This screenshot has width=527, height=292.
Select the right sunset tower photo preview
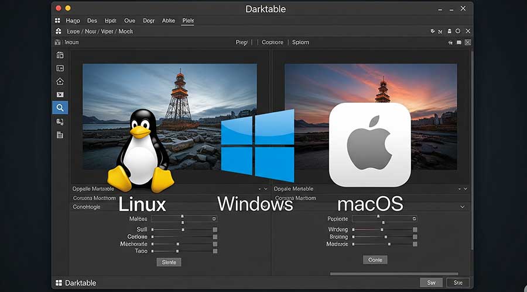coord(371,117)
